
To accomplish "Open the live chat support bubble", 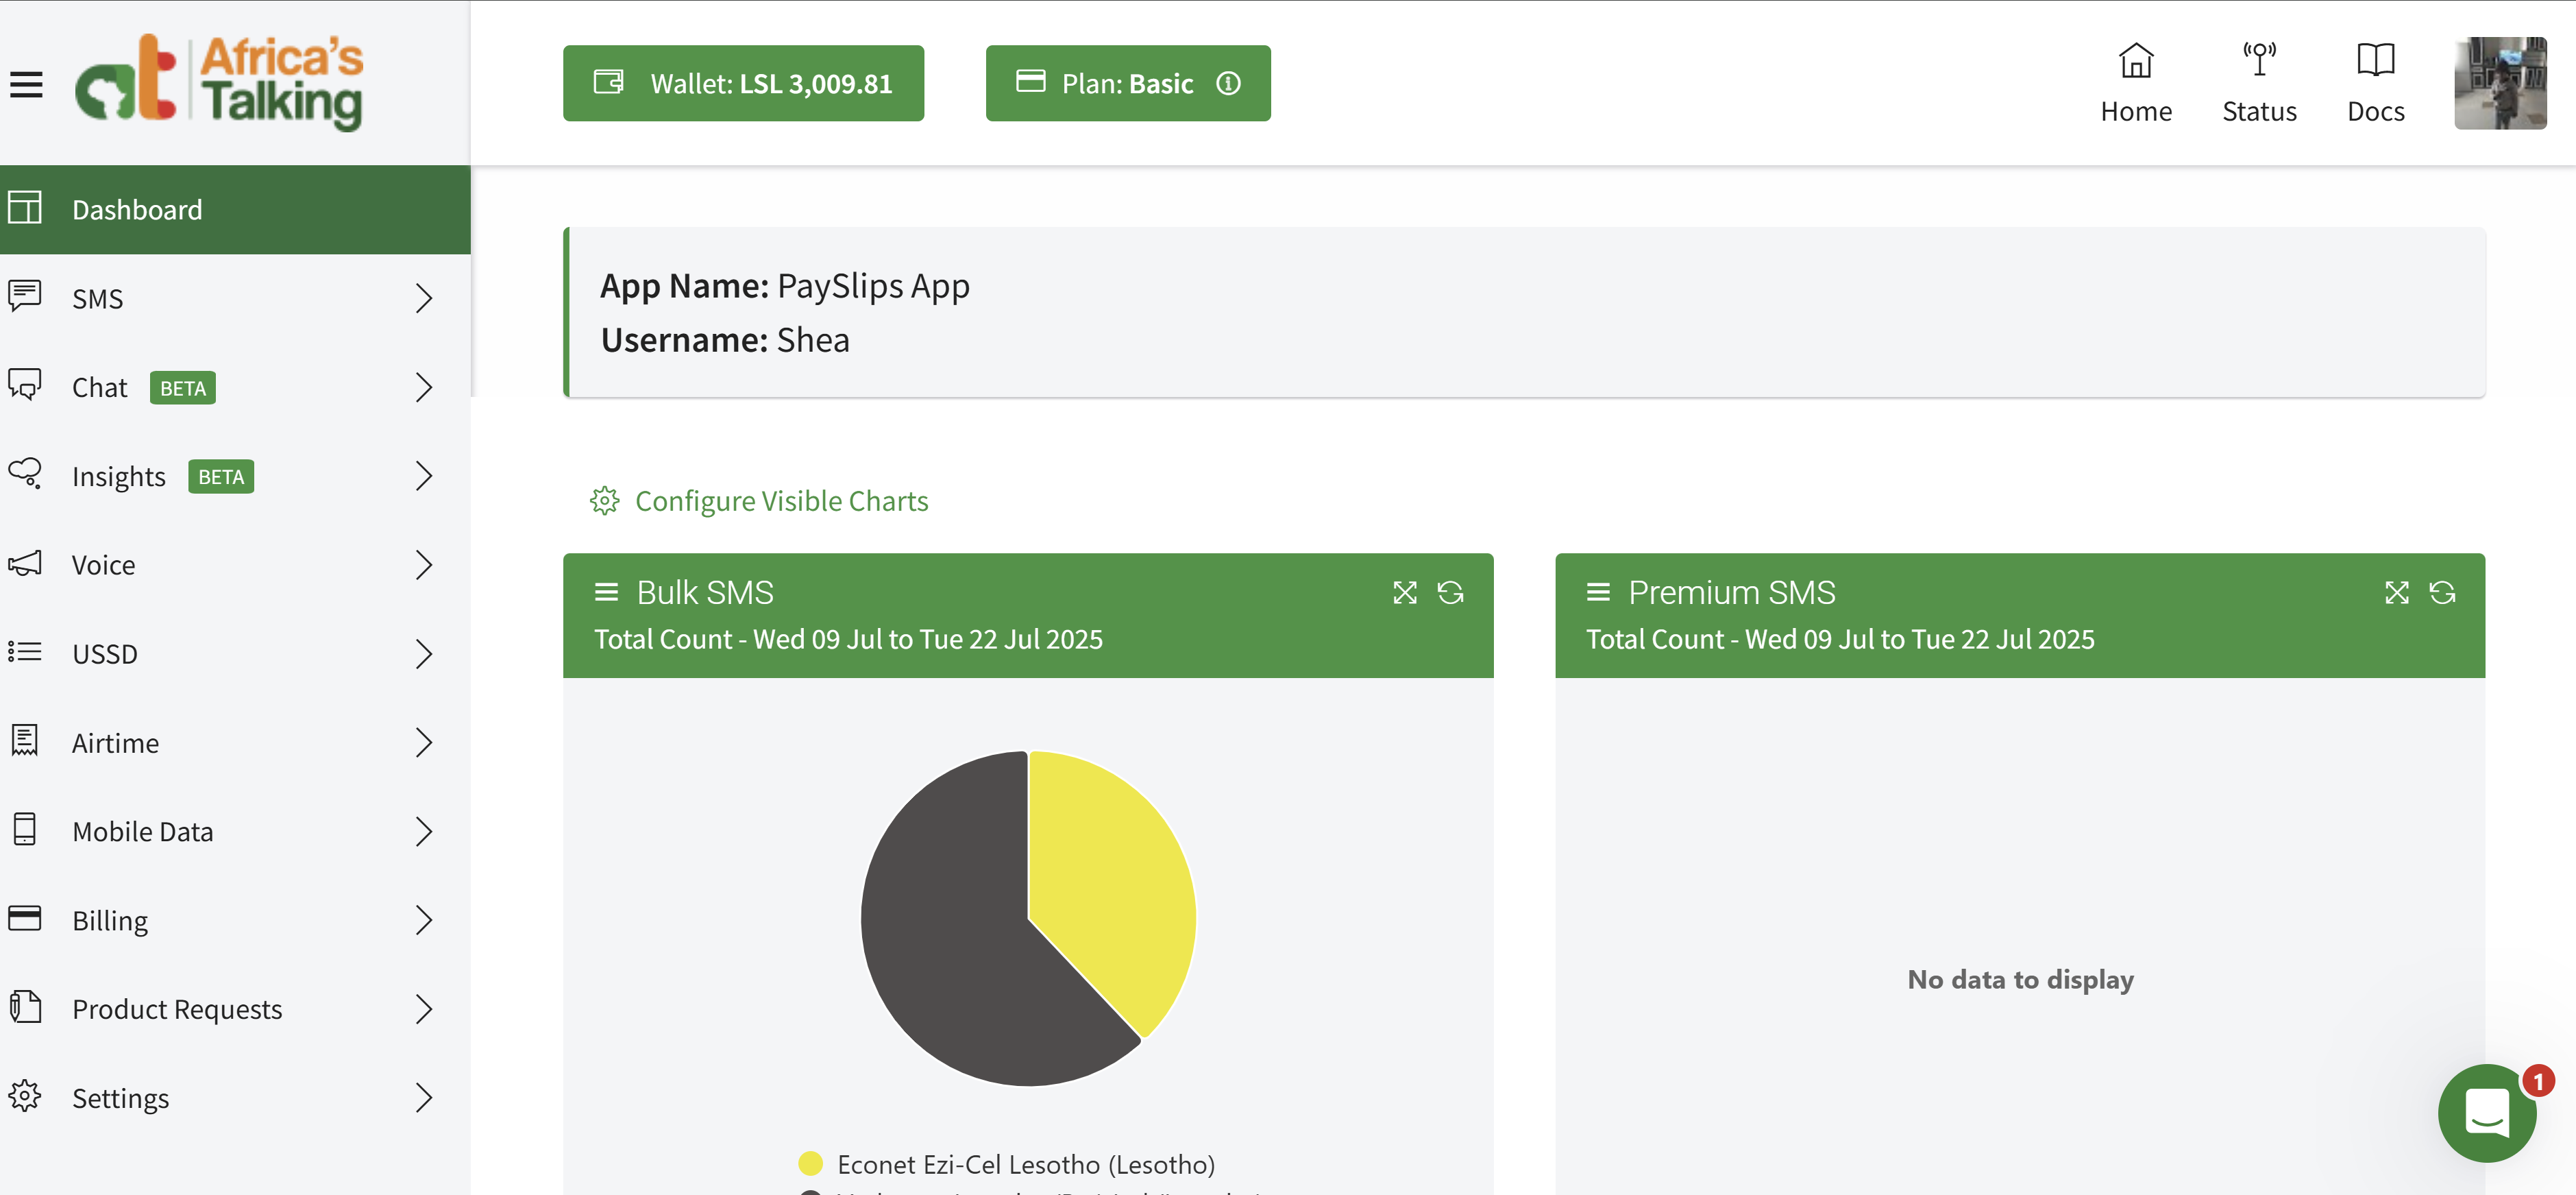I will [x=2487, y=1113].
